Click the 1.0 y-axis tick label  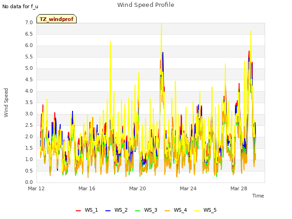[29, 160]
